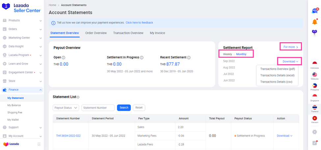This screenshot has height=150, width=321.
Task: Click the Orders sidebar icon
Action: [5, 29]
